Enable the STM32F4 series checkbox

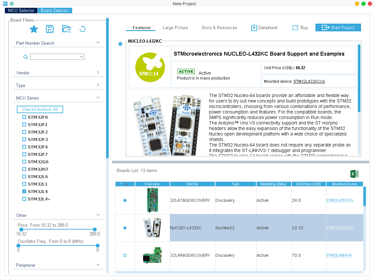[x=24, y=147]
